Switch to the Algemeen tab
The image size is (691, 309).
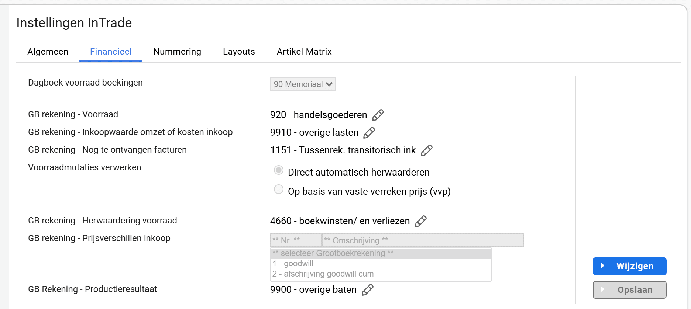48,52
